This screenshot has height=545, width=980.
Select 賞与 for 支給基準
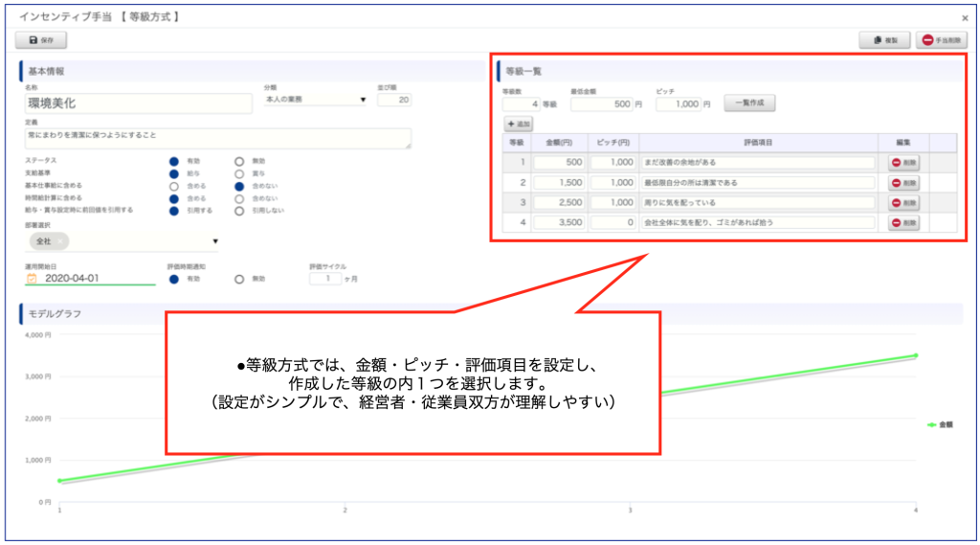239,173
